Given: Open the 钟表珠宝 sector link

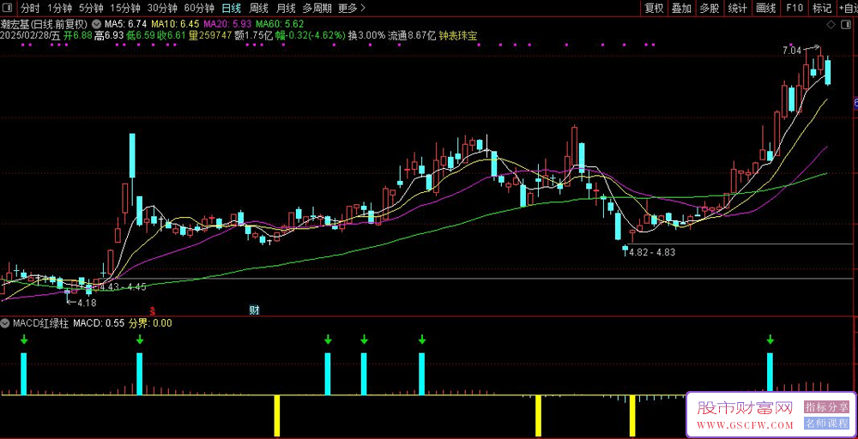Looking at the screenshot, I should pyautogui.click(x=458, y=35).
